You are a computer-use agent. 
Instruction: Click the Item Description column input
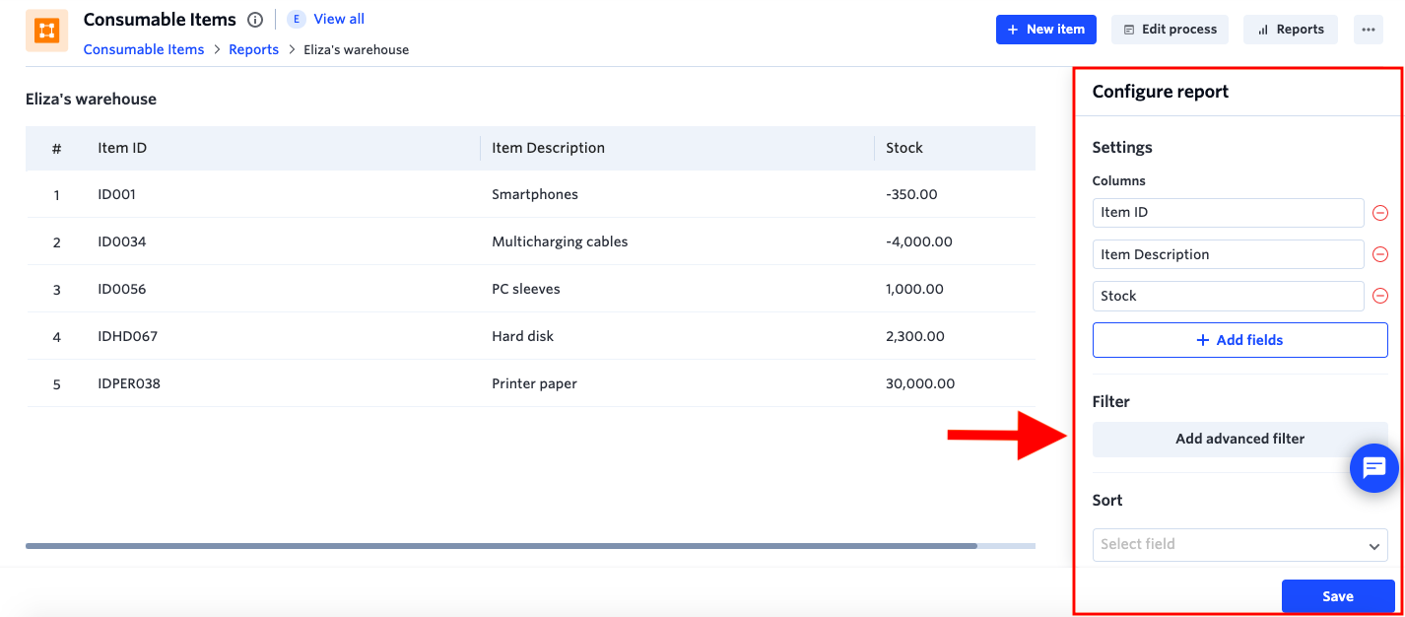click(x=1228, y=254)
